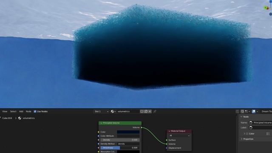Open the snap options dropdown
Viewport: 272px width, 153px height.
(247, 111)
